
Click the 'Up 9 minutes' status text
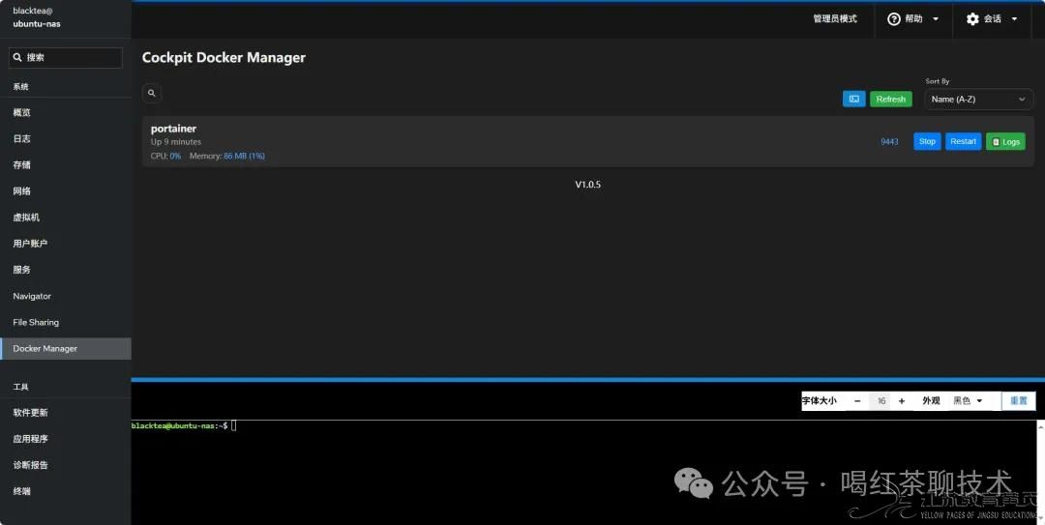pos(176,142)
